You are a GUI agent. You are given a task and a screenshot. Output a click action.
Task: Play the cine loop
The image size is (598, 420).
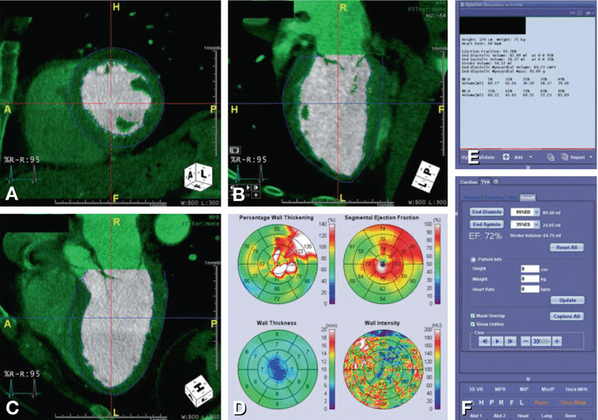coord(497,341)
